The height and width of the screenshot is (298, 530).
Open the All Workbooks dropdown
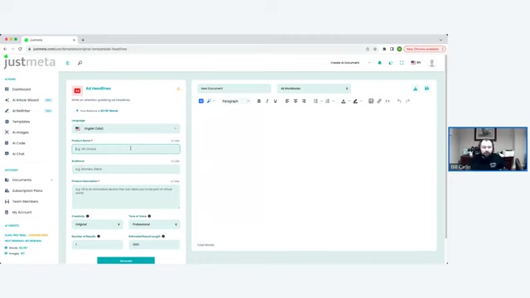pos(314,89)
